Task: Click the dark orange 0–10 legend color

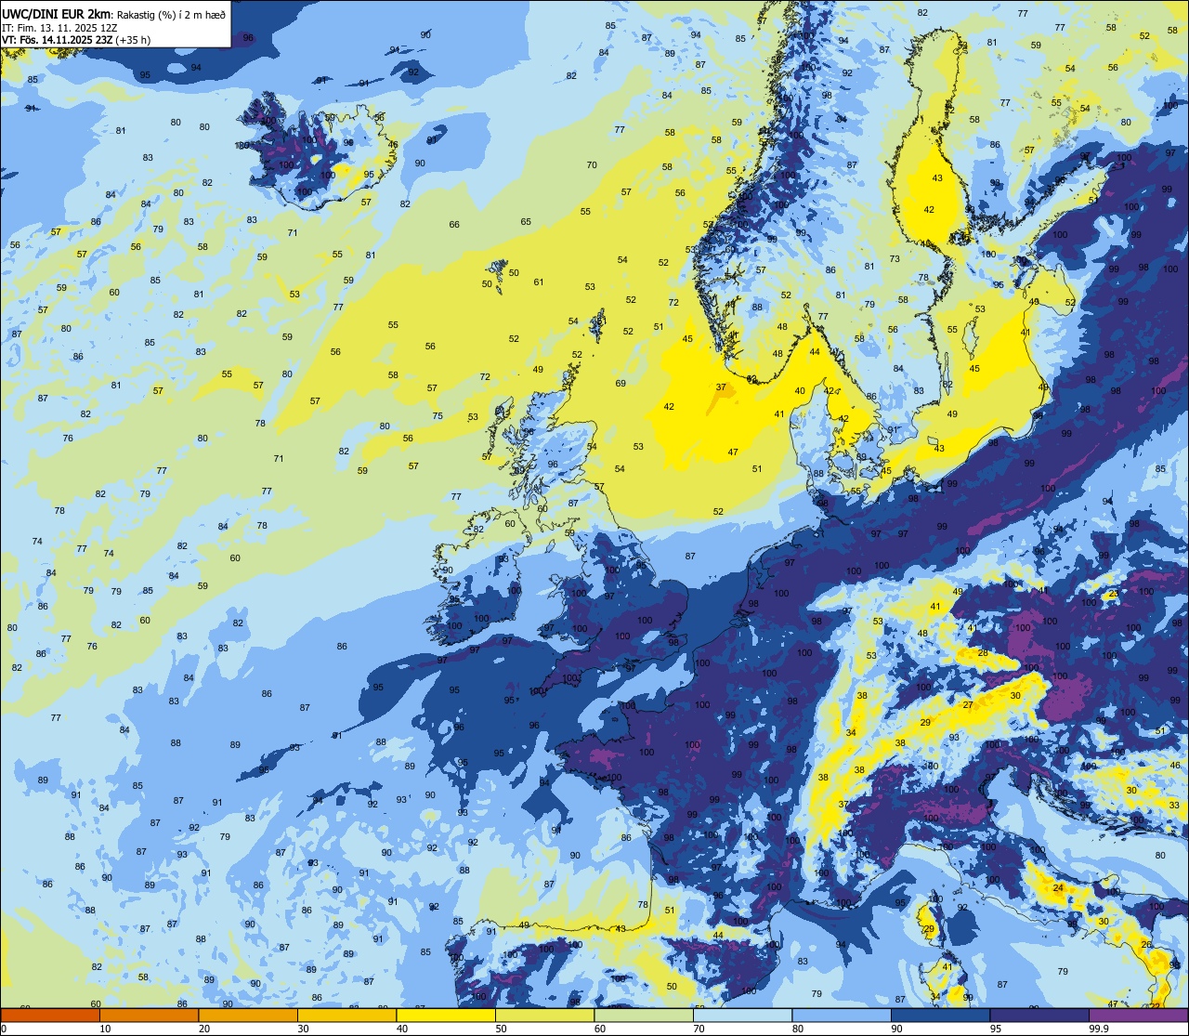Action: tap(50, 1015)
